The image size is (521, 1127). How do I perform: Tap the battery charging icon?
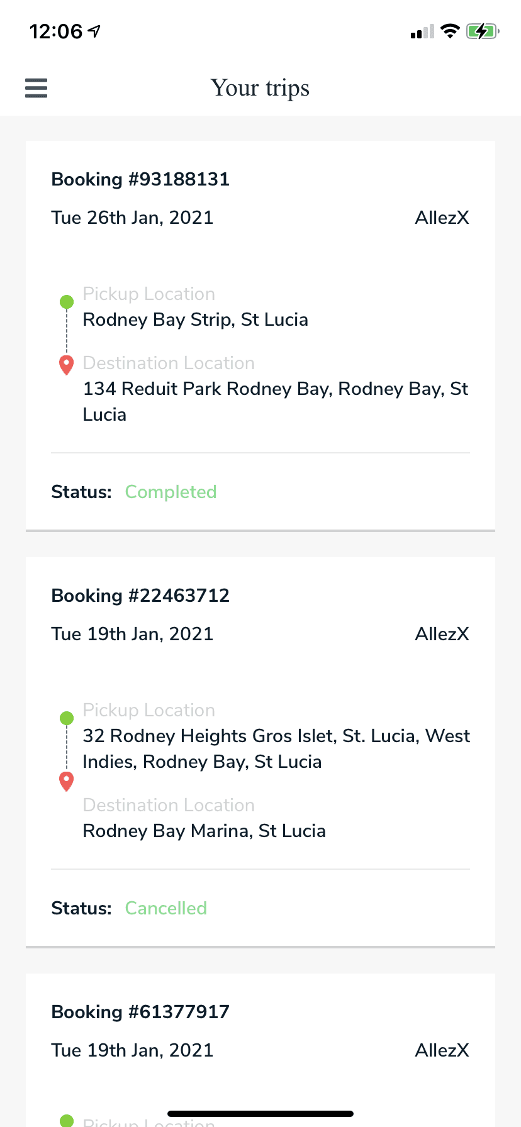(x=482, y=31)
